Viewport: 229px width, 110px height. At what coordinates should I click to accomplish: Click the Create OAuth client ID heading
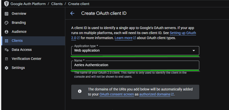pos(104,13)
